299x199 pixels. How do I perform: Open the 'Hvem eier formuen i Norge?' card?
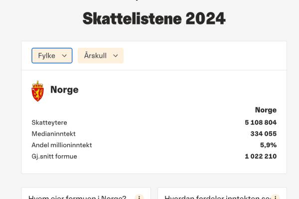click(x=77, y=197)
